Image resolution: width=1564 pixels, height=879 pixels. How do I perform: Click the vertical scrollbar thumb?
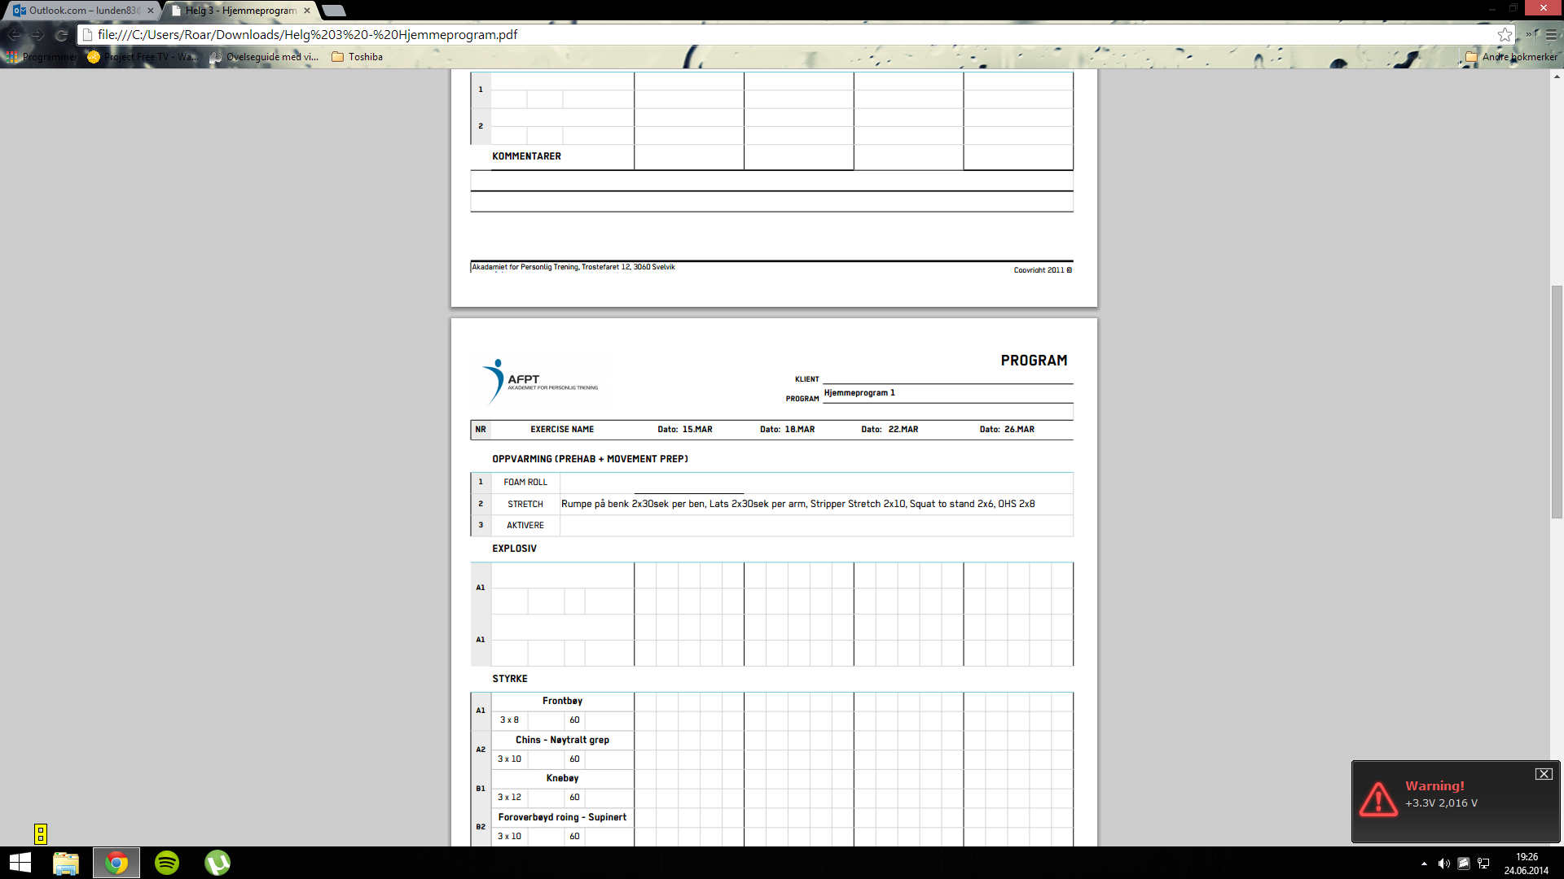coord(1557,401)
